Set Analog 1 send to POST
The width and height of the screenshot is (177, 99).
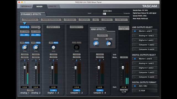click(x=27, y=43)
